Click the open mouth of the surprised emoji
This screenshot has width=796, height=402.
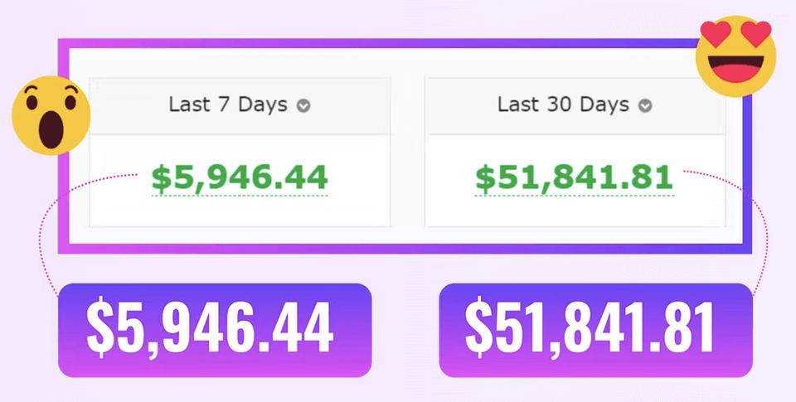click(x=51, y=130)
